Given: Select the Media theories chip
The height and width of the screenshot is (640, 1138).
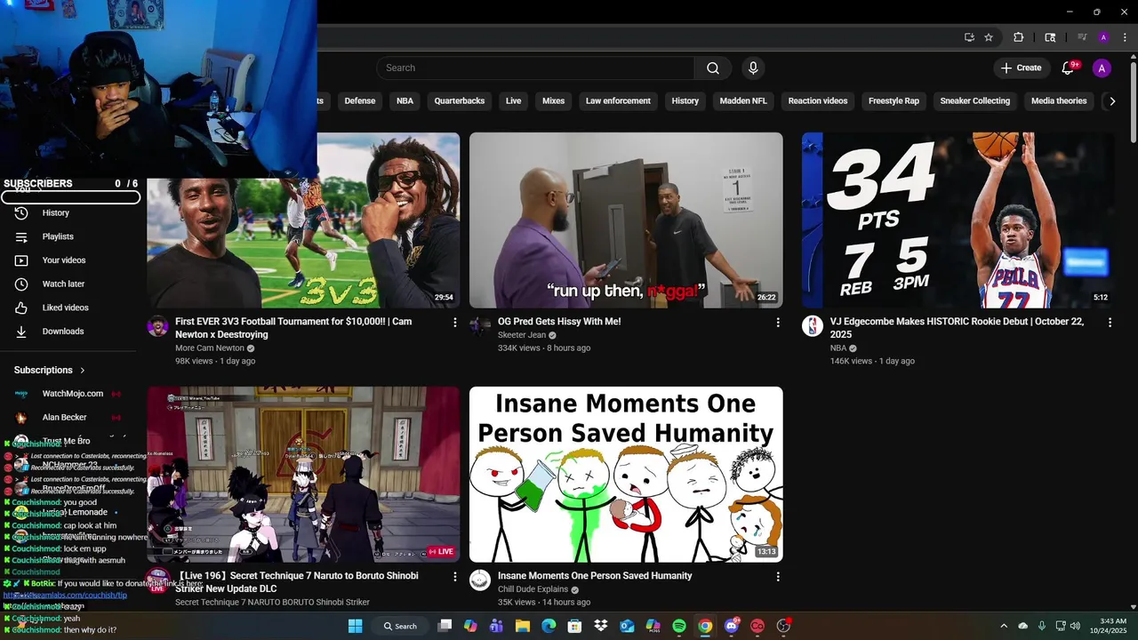Looking at the screenshot, I should click(1059, 101).
